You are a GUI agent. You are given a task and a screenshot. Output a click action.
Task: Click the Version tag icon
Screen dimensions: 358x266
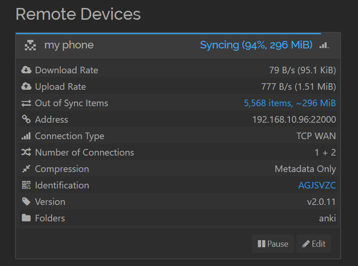pyautogui.click(x=26, y=202)
